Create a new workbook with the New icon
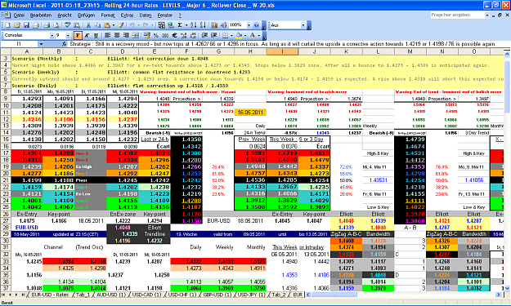Image resolution: width=511 pixels, height=306 pixels. (x=7, y=25)
